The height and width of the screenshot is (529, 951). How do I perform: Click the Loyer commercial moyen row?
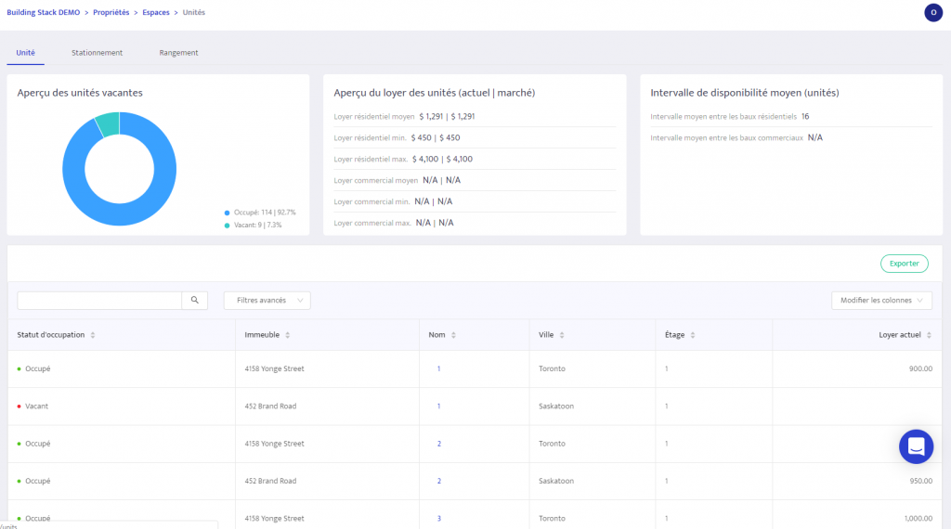(x=475, y=180)
